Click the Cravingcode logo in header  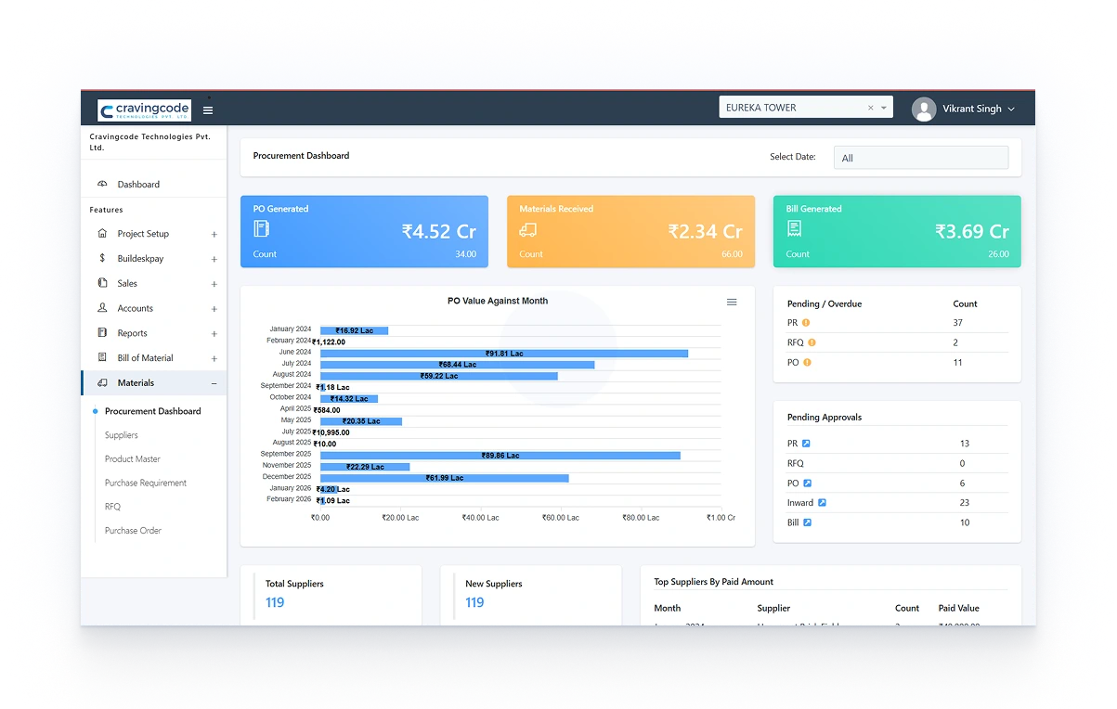click(x=144, y=110)
